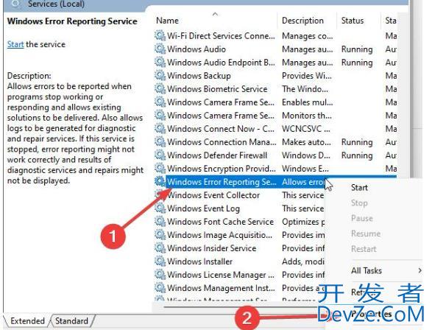Select the Windows Encryption Provider service name
Screen dimensions: 432x330
point(222,169)
